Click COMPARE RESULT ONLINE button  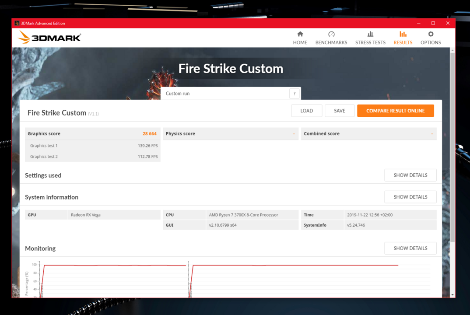pos(395,111)
